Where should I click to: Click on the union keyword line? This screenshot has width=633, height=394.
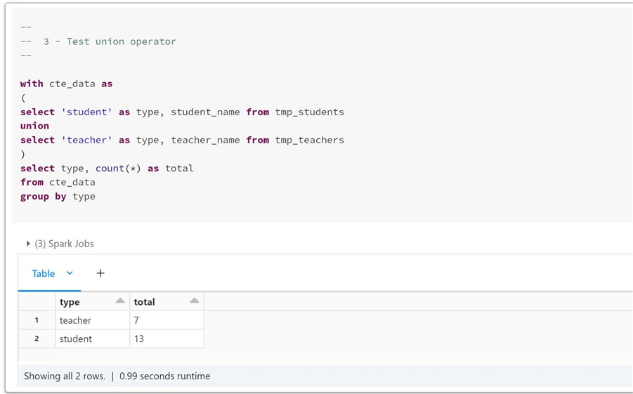click(34, 126)
